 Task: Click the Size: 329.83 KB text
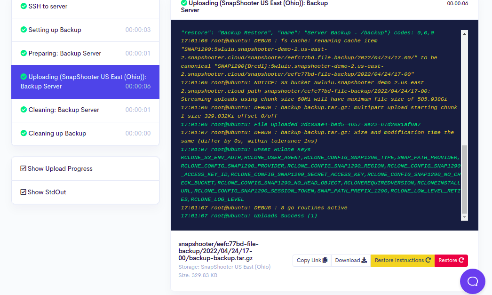(x=198, y=275)
